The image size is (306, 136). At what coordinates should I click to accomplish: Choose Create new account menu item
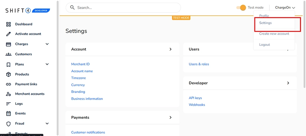tap(274, 34)
